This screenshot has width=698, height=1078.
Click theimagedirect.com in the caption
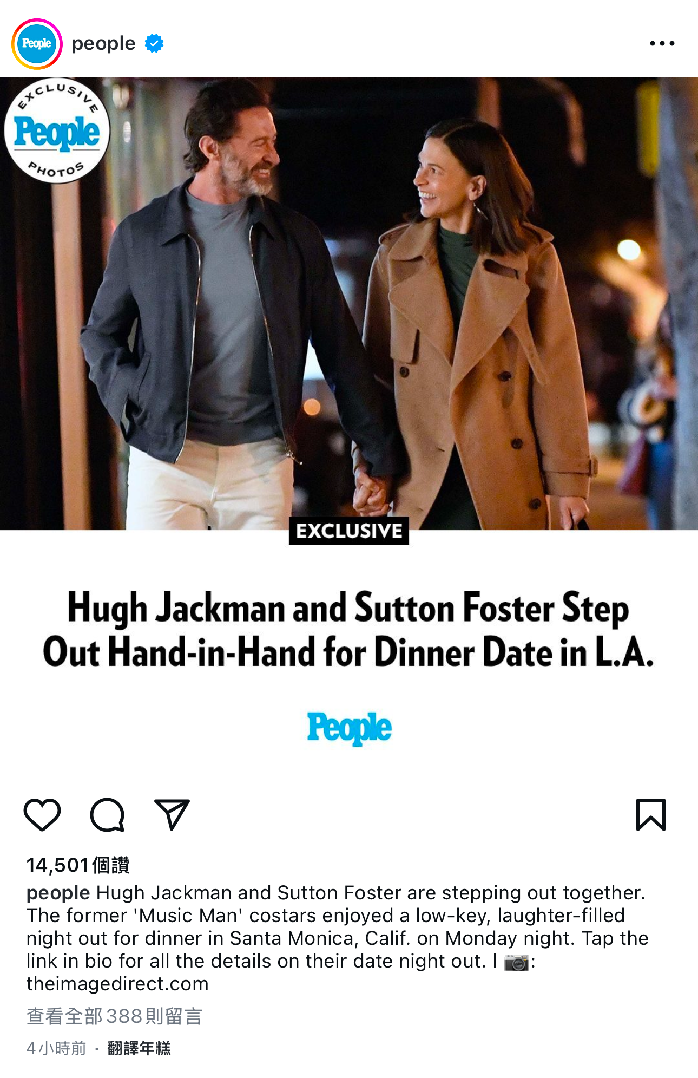[x=117, y=984]
